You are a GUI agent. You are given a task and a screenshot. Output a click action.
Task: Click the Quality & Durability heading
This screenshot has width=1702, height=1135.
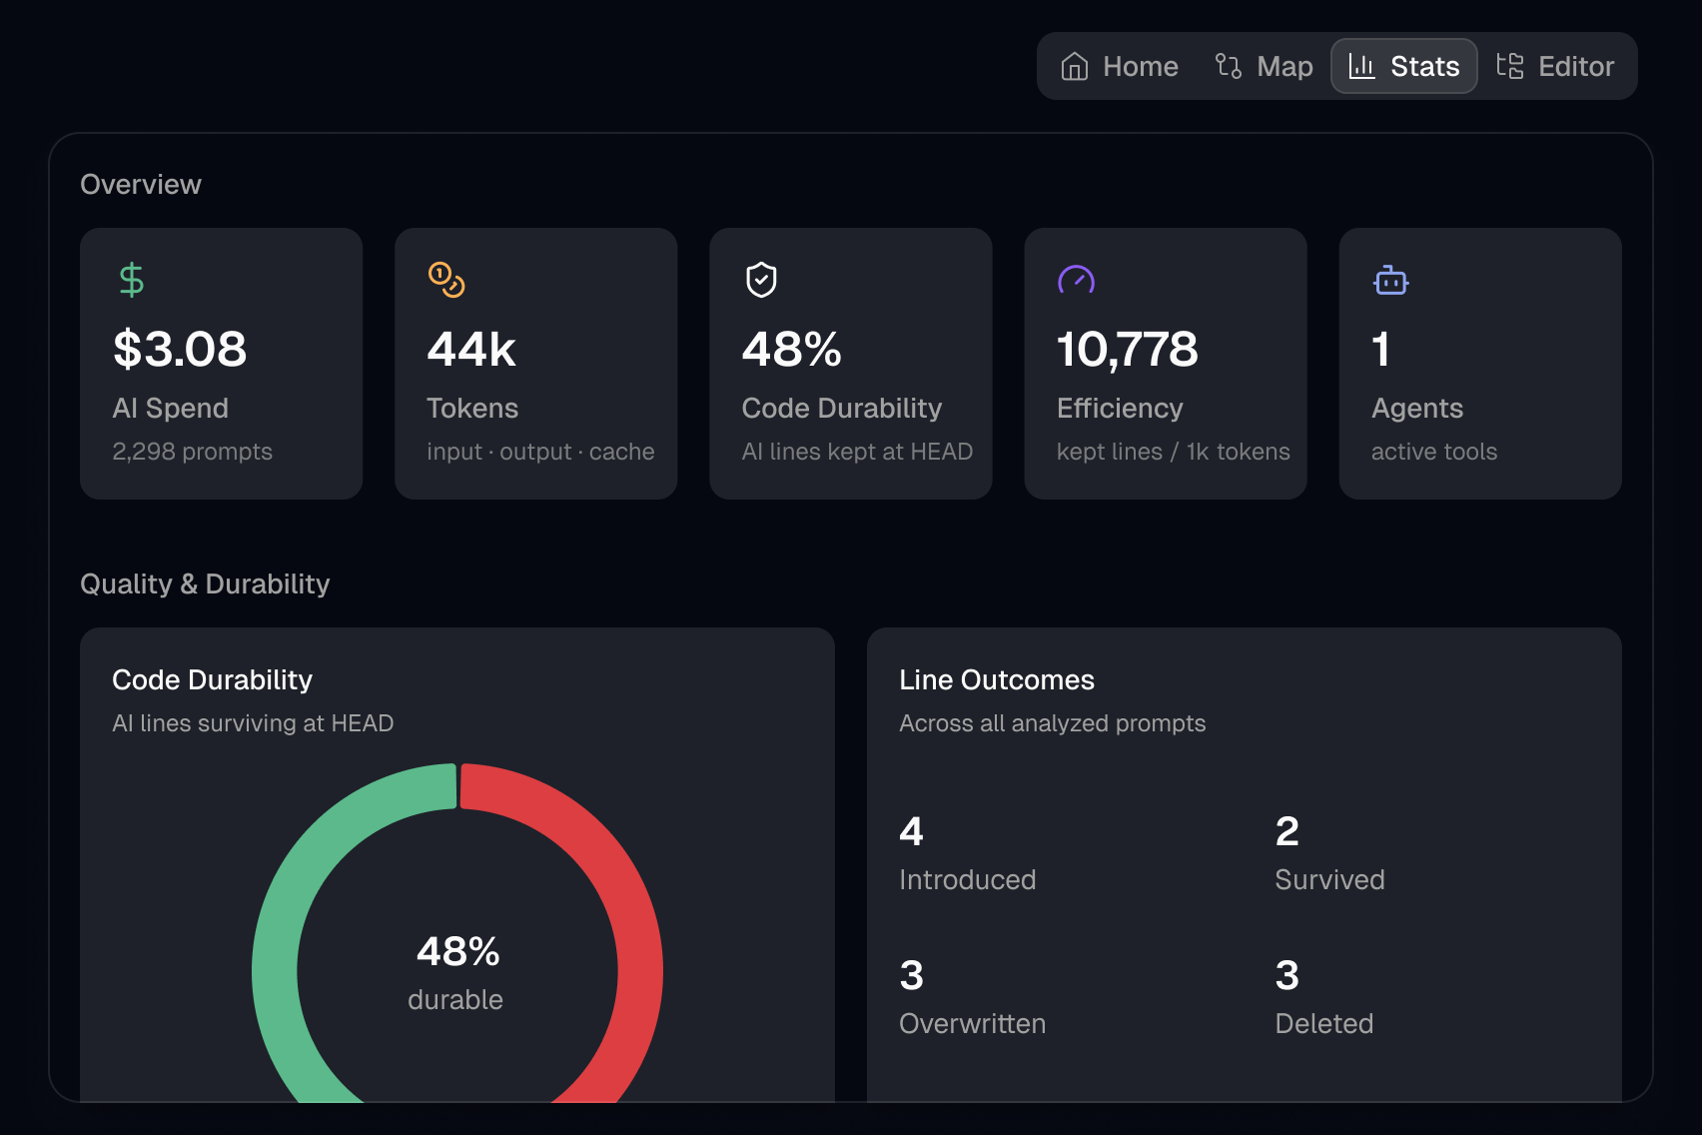click(x=205, y=583)
